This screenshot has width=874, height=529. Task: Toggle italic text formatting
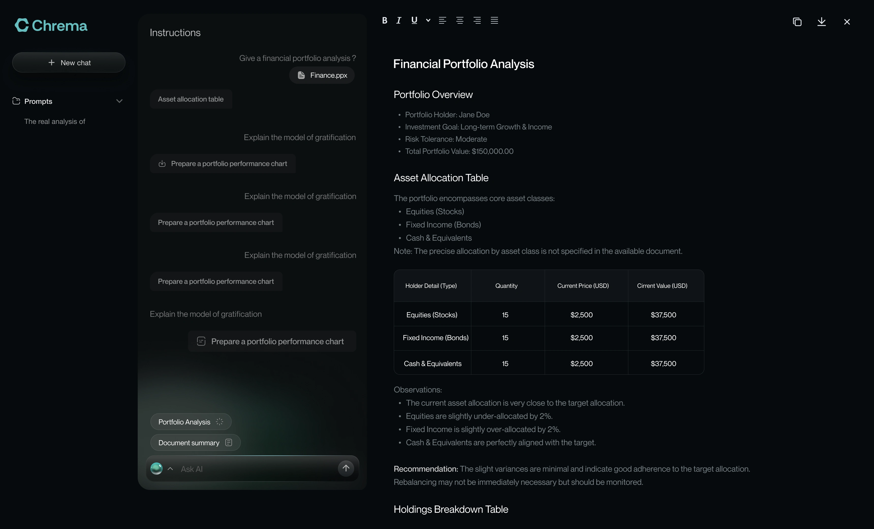[x=399, y=21]
